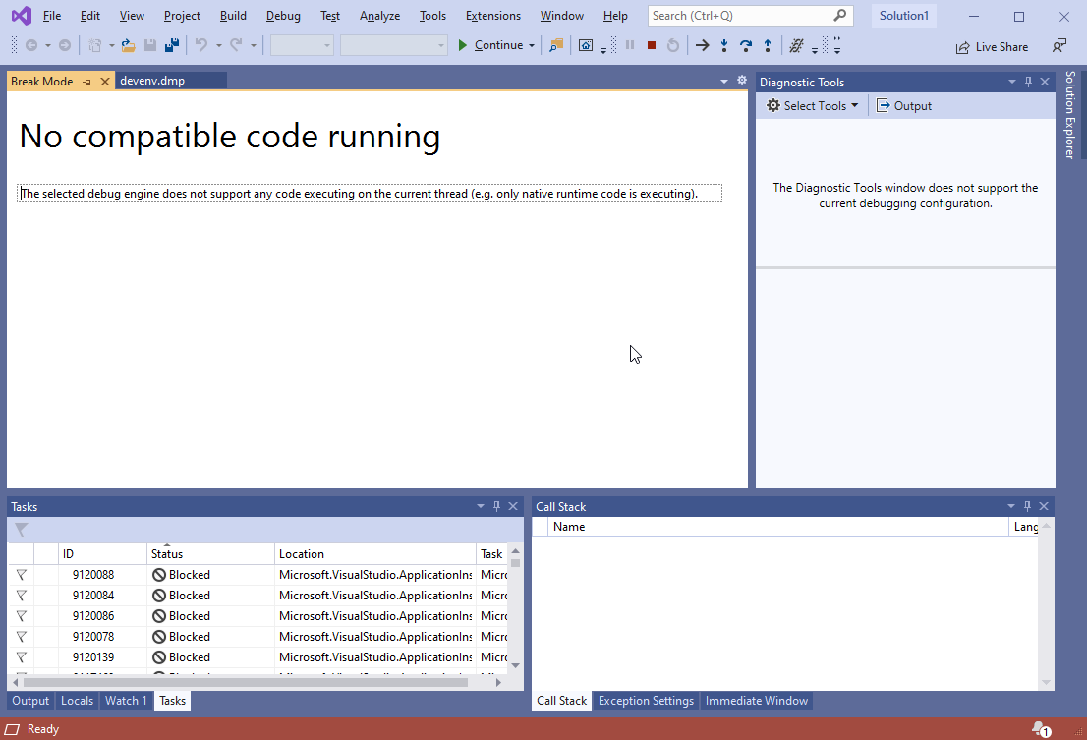
Task: Click the flag icon for task 9120086
Action: coord(22,617)
